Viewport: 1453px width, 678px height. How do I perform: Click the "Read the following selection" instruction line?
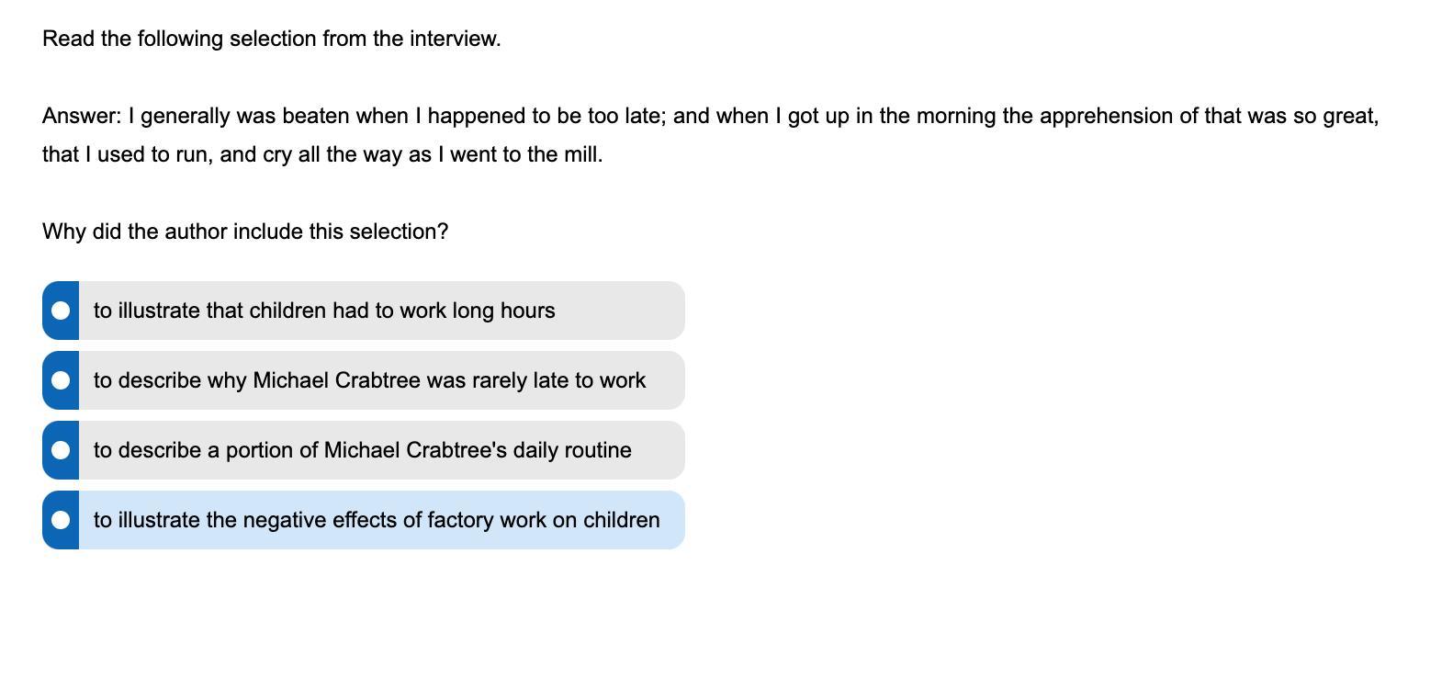pyautogui.click(x=272, y=39)
